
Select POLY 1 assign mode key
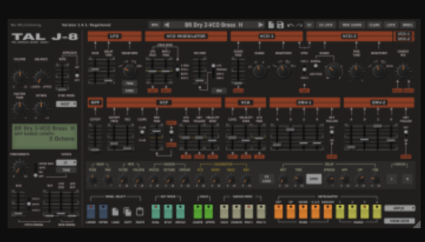(249, 211)
